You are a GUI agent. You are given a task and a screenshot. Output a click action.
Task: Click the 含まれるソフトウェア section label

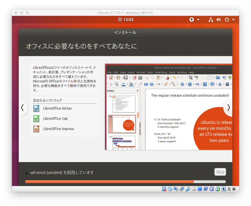pyautogui.click(x=47, y=100)
